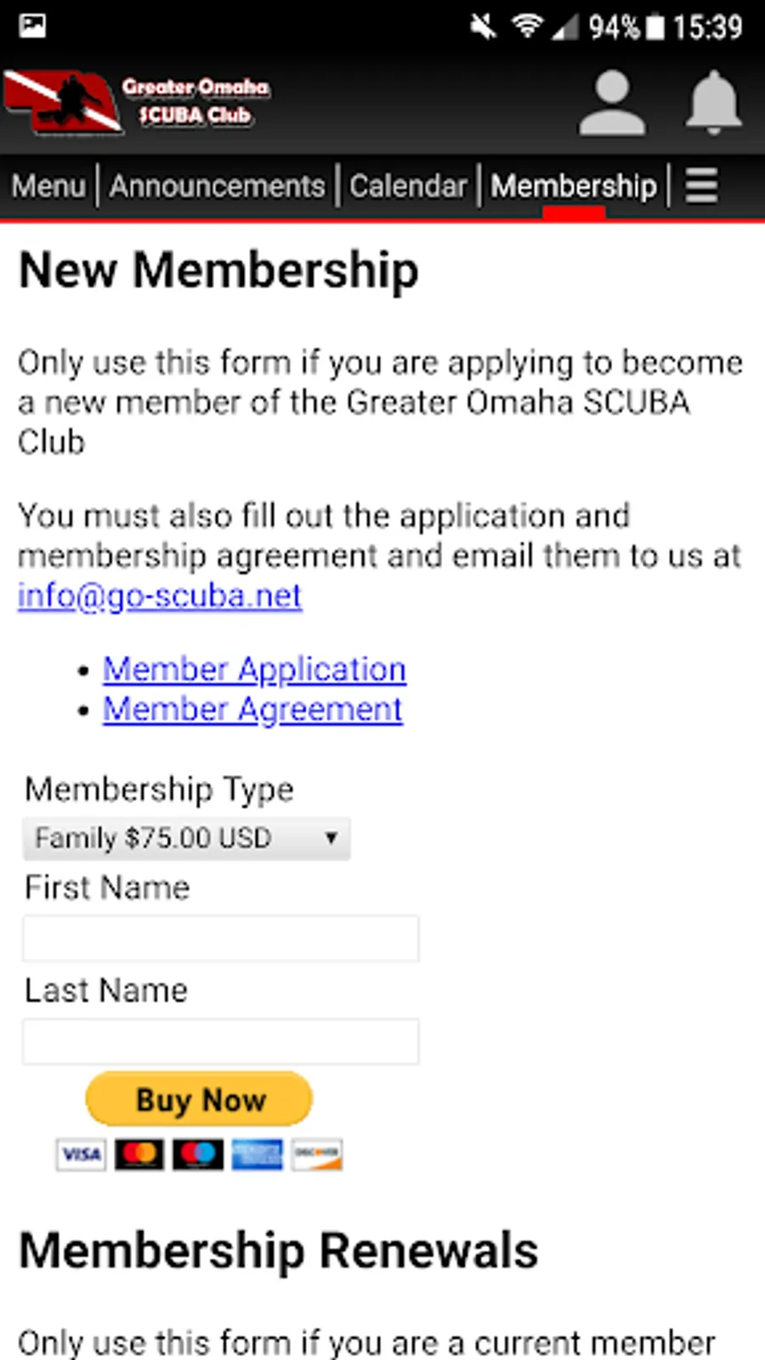
Task: Tap the Greater Omaha SCUBA Club logo
Action: (136, 102)
